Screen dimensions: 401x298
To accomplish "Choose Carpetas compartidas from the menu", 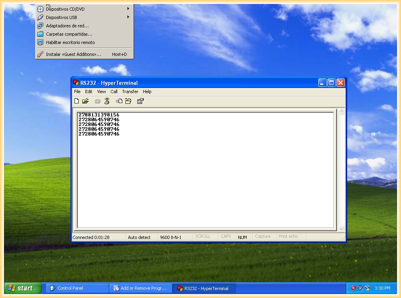I will tap(69, 34).
